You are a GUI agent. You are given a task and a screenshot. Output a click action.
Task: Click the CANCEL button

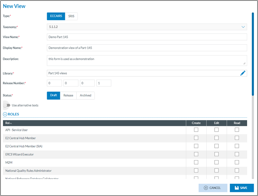213,188
